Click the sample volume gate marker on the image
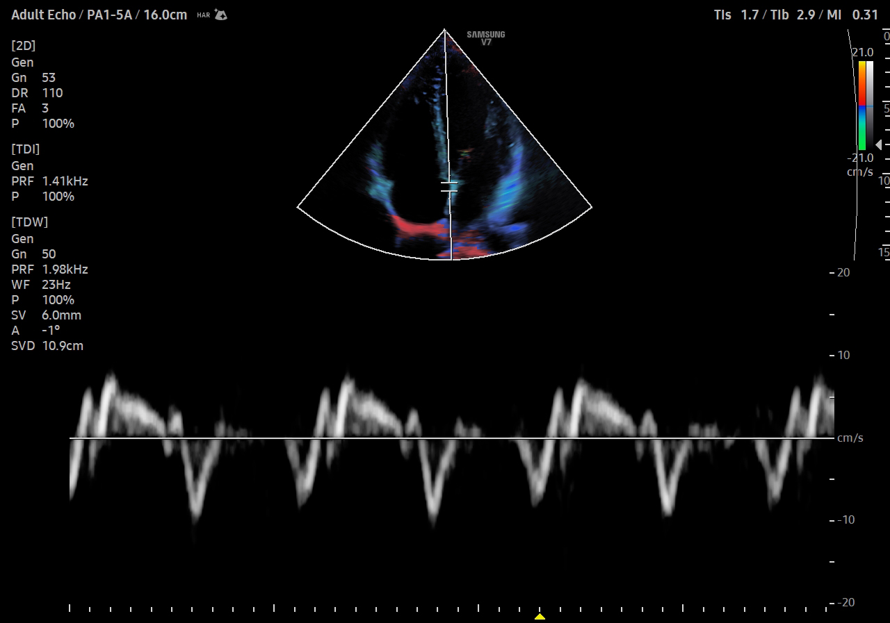The height and width of the screenshot is (623, 890). (x=450, y=186)
